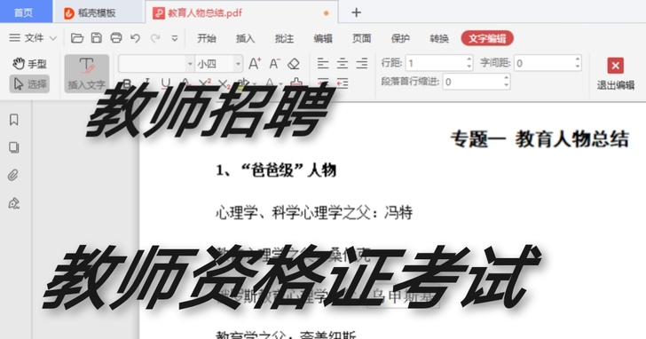646x339 pixels.
Task: Decrease 行距 with down stepper
Action: 469,67
